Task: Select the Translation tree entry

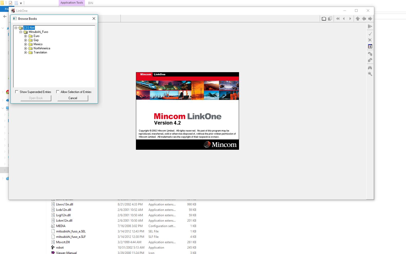Action: point(40,52)
